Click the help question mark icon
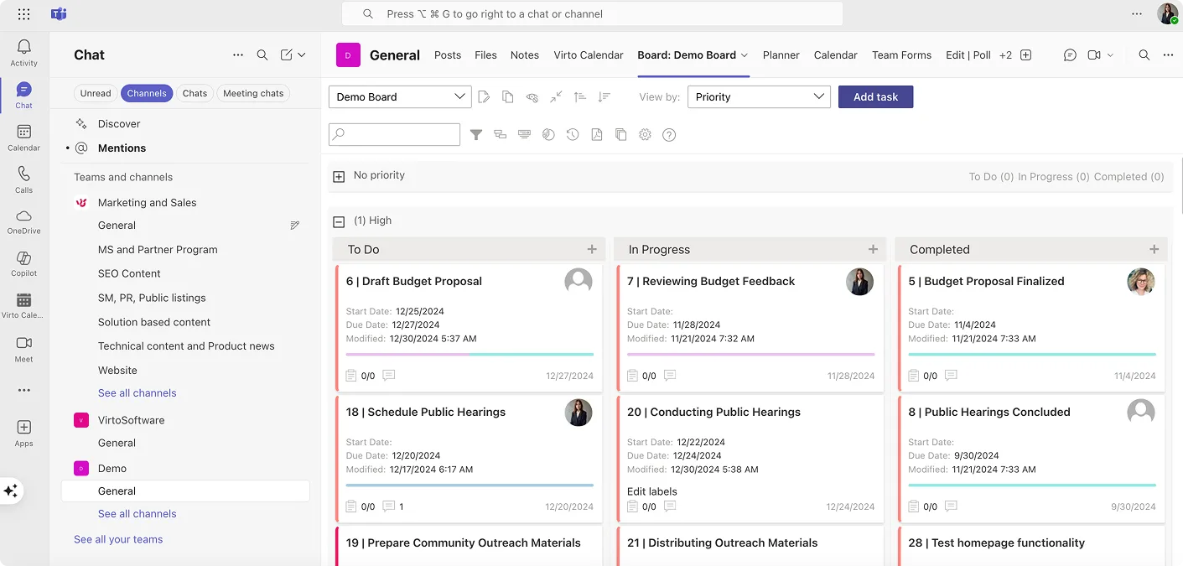The height and width of the screenshot is (566, 1183). click(x=669, y=134)
